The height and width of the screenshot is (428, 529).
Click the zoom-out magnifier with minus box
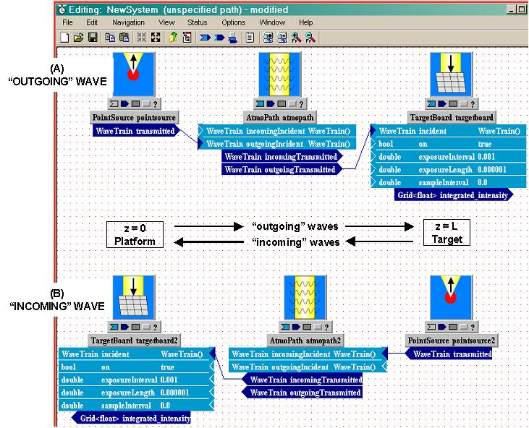point(282,38)
